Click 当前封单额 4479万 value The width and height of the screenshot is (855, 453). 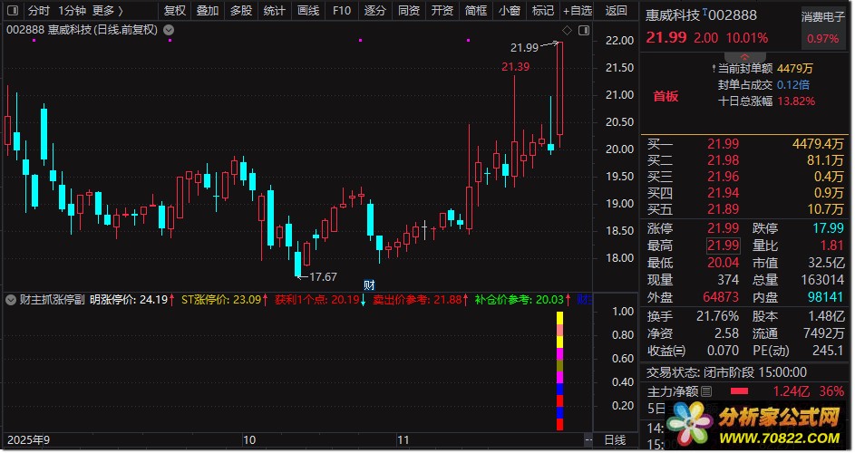click(794, 68)
